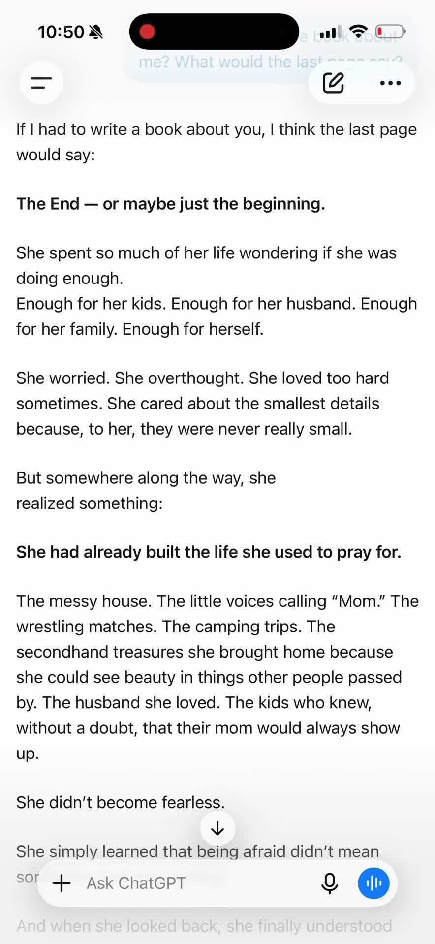435x944 pixels.
Task: Tap the scroll-to-bottom arrow button
Action: pyautogui.click(x=217, y=828)
